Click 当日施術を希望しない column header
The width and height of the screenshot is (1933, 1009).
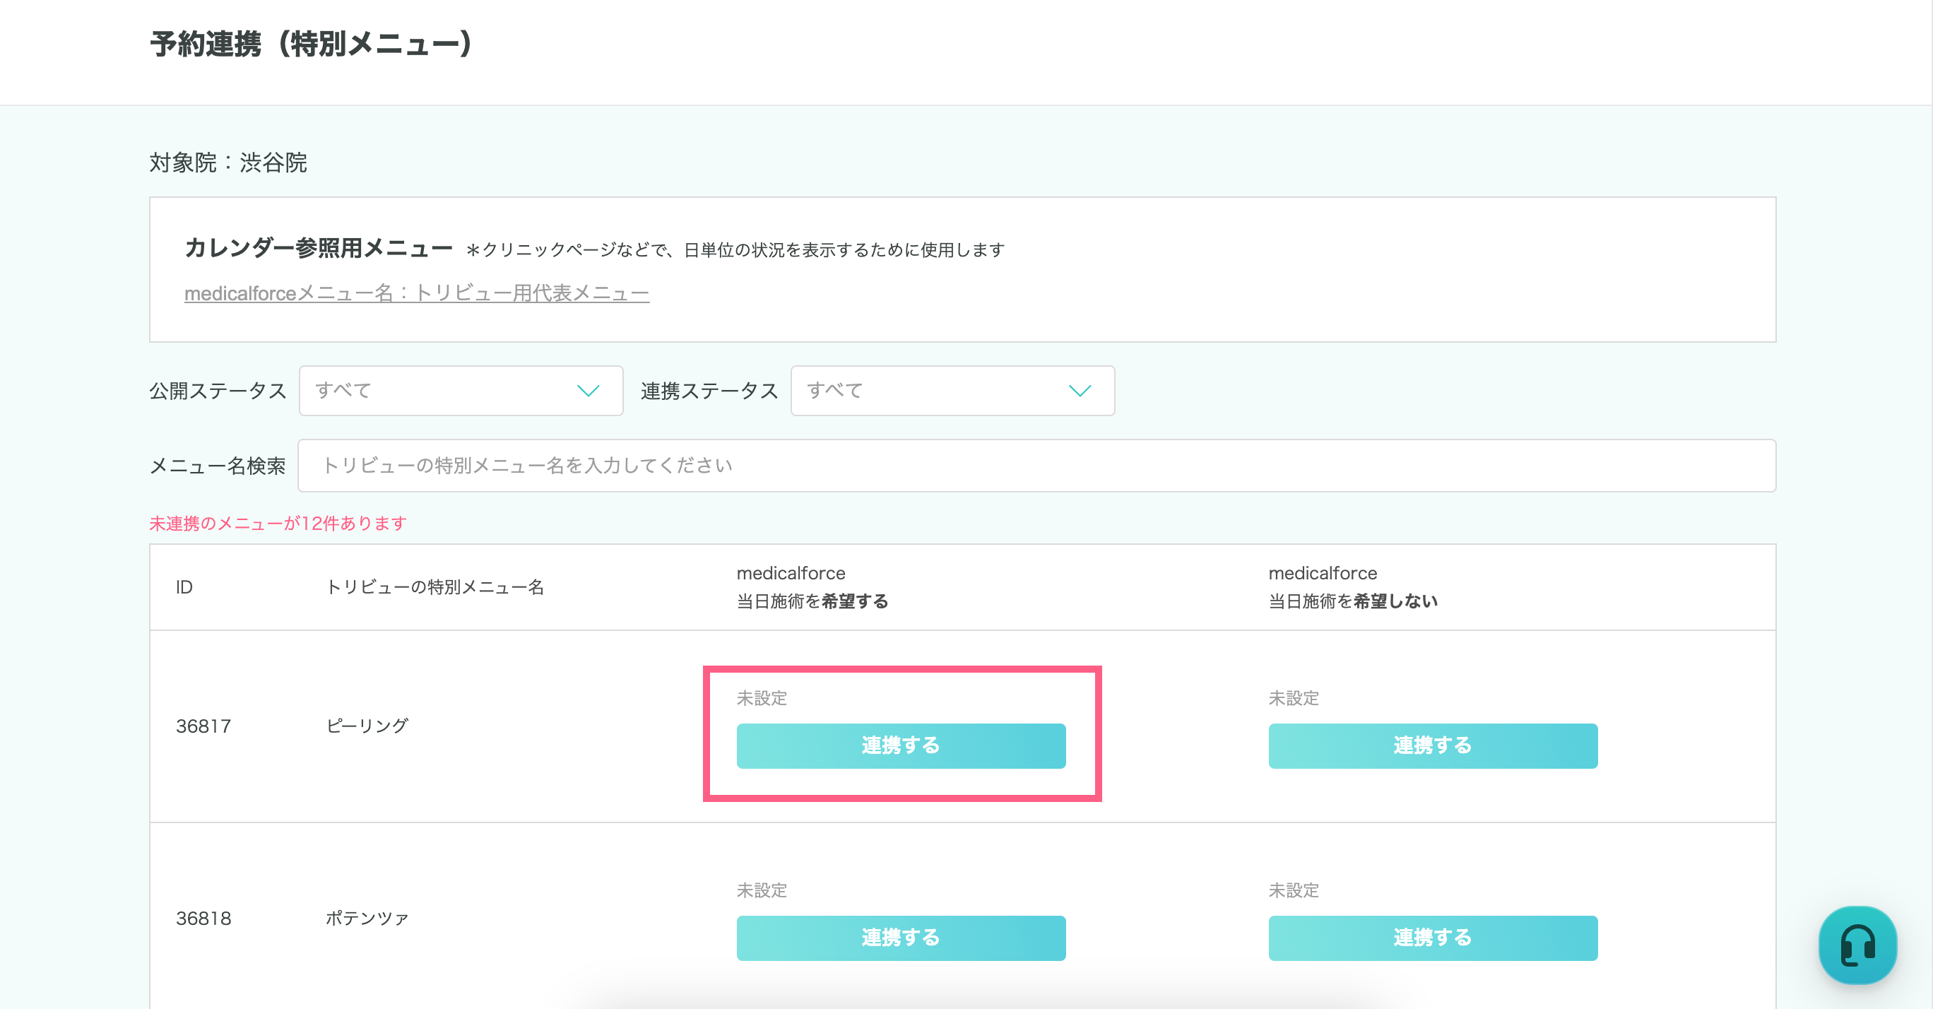point(1352,587)
